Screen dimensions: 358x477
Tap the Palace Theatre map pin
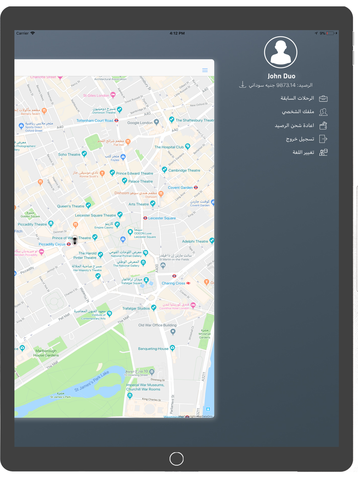[125, 181]
